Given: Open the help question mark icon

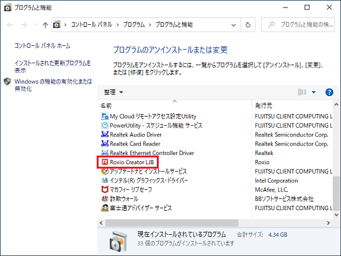Looking at the screenshot, I should coord(329,92).
